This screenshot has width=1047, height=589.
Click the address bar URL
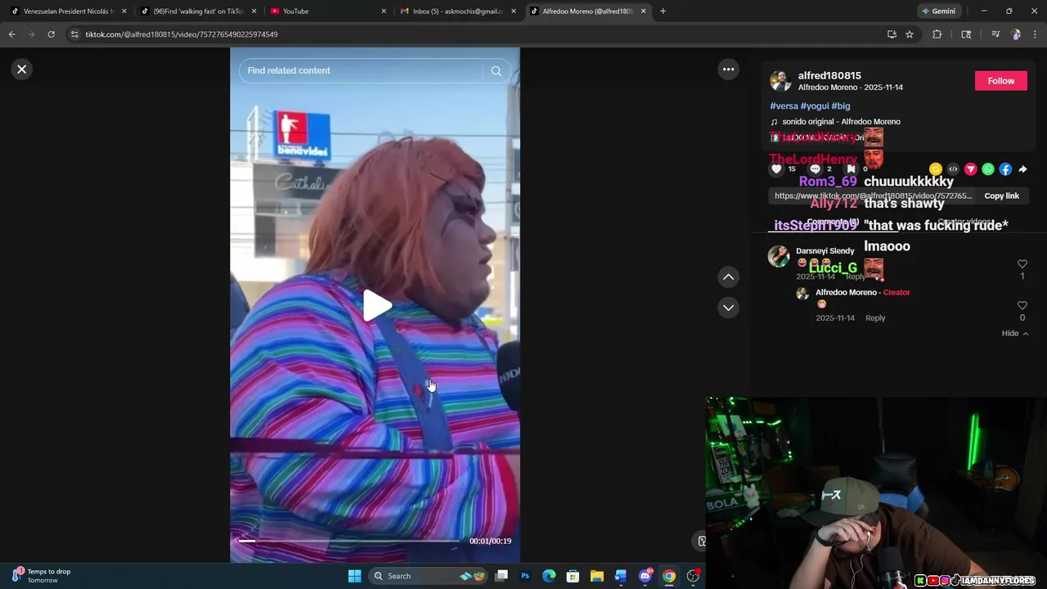182,34
